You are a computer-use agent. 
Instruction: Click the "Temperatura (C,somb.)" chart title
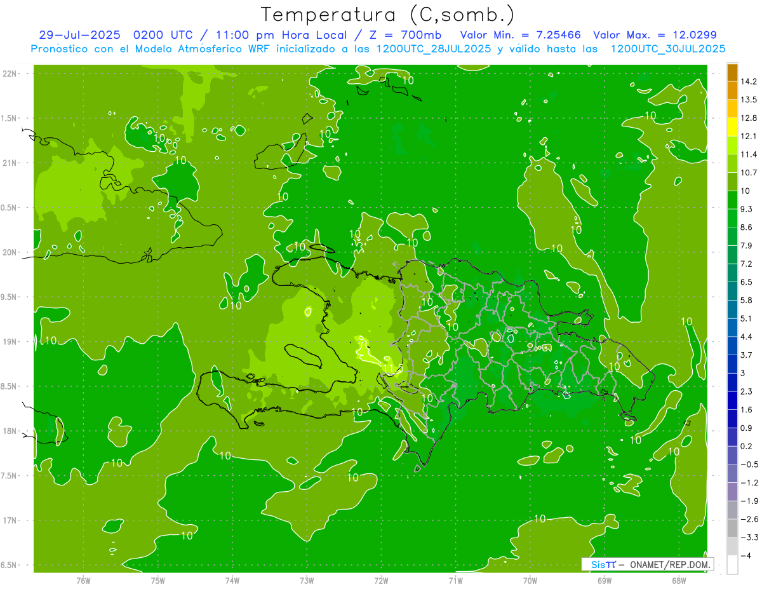387,14
